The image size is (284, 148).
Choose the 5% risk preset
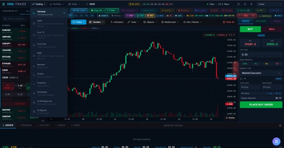point(277,64)
